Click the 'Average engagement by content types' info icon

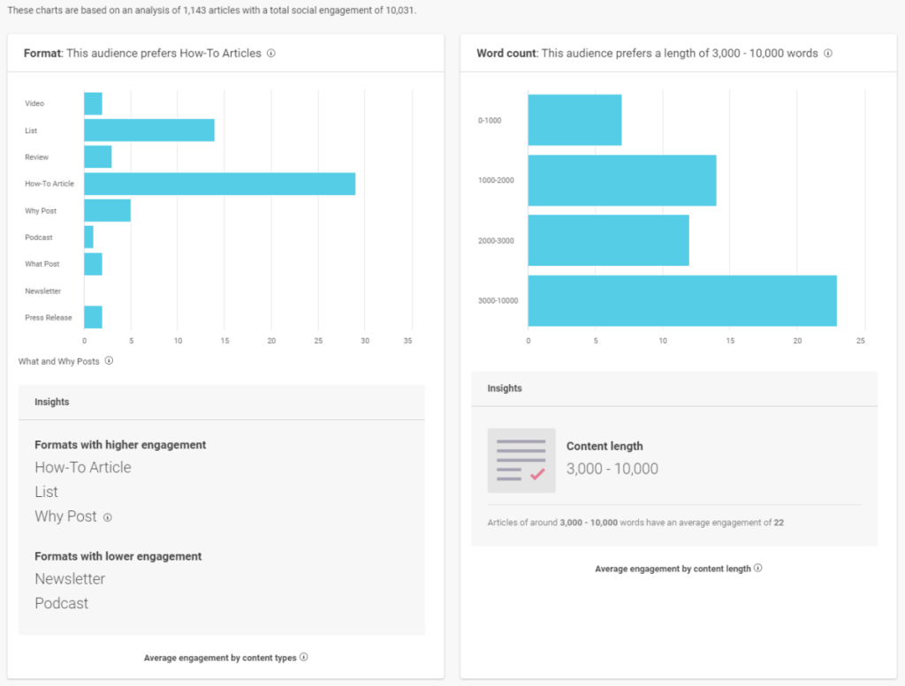pyautogui.click(x=304, y=658)
